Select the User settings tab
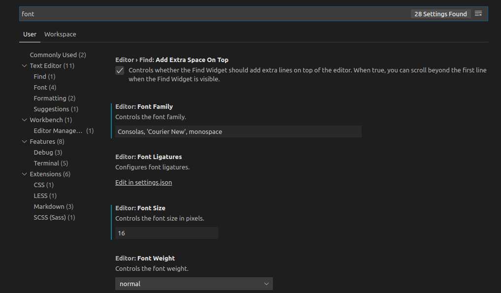 point(30,34)
